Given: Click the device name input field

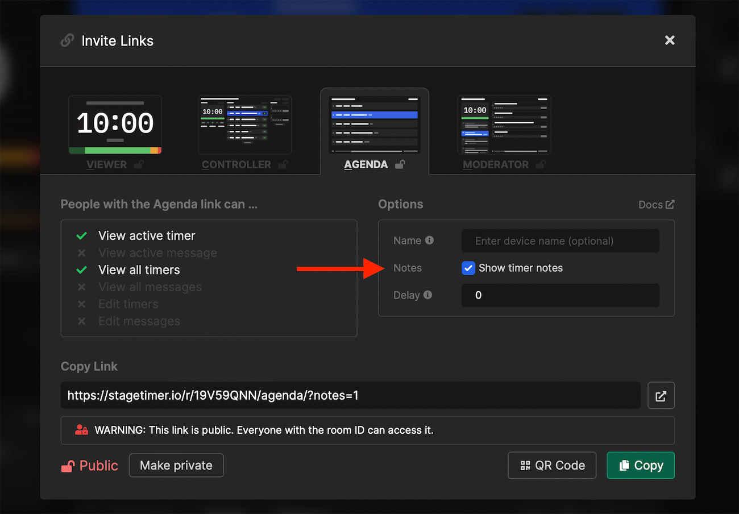Looking at the screenshot, I should pos(560,241).
